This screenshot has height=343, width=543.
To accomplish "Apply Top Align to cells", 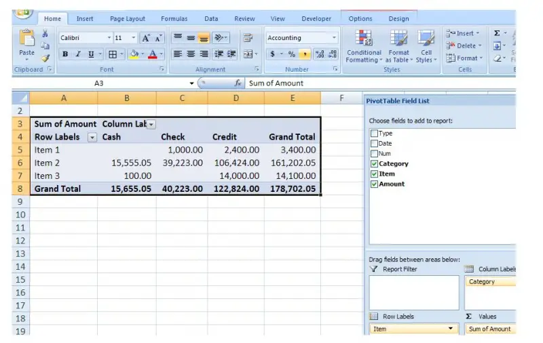I will (x=178, y=37).
